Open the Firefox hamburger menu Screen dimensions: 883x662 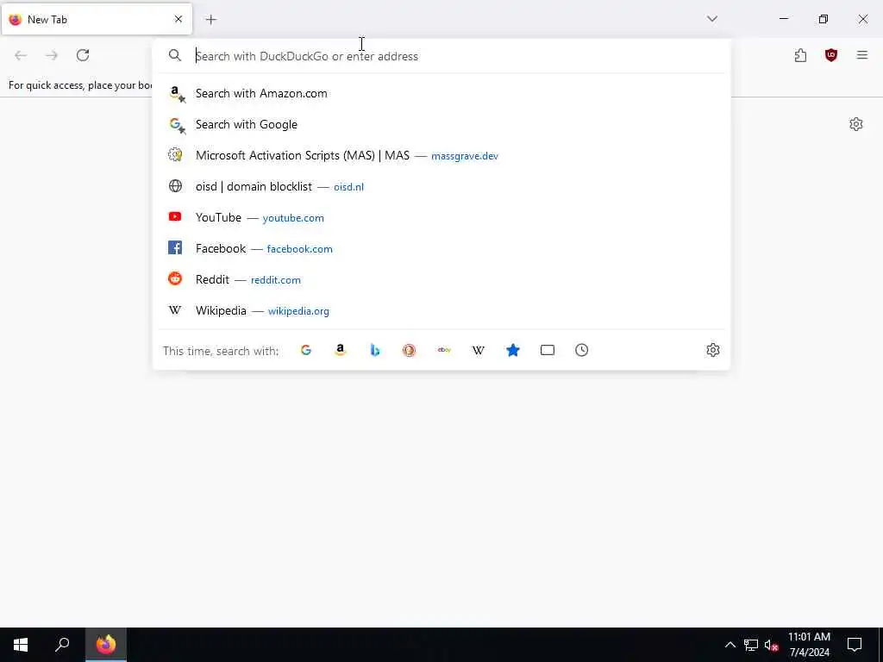862,55
